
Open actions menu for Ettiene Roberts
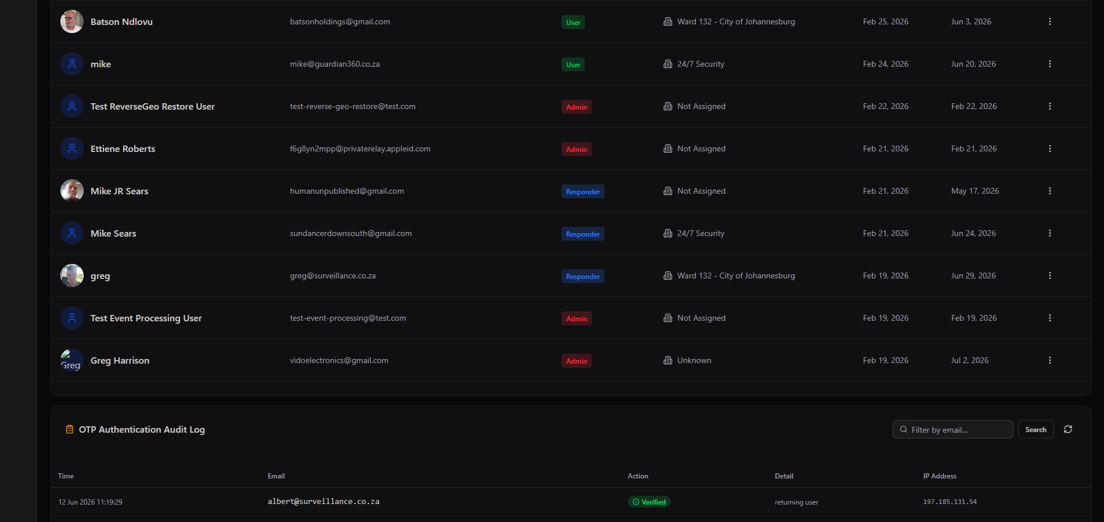point(1049,148)
